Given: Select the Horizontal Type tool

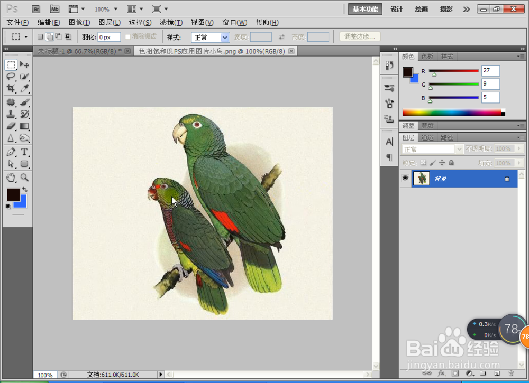Looking at the screenshot, I should [x=24, y=152].
